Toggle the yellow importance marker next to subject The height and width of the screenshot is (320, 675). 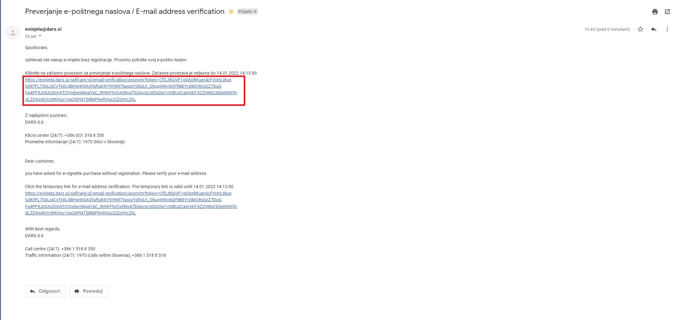pos(231,12)
